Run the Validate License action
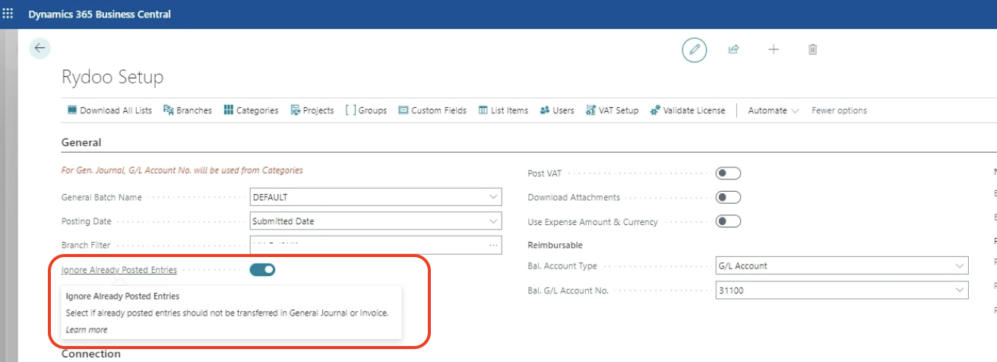Screen dimensions: 997x362 click(688, 110)
